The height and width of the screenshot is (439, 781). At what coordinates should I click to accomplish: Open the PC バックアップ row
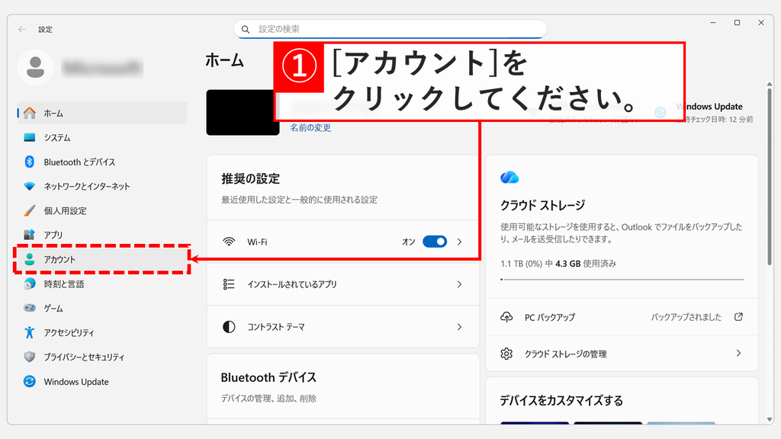[x=622, y=316]
